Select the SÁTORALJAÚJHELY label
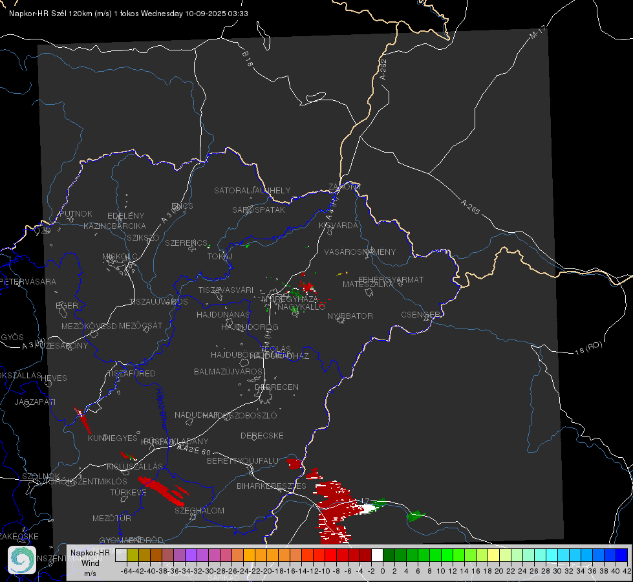This screenshot has height=582, width=633. [x=252, y=190]
